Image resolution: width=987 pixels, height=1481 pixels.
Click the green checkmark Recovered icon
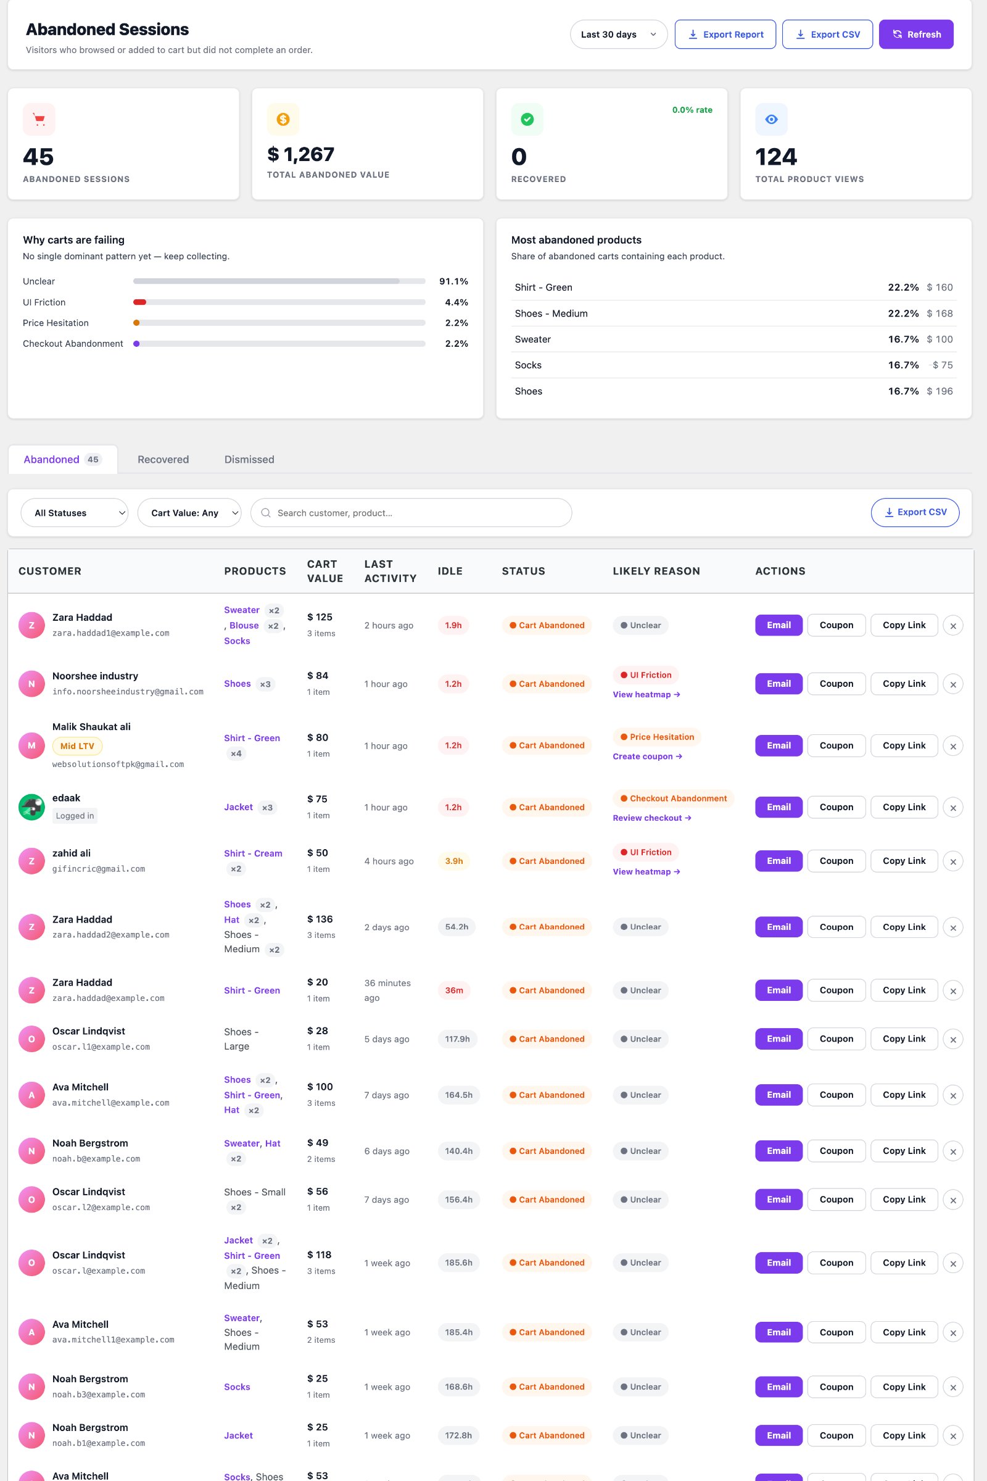pos(527,119)
